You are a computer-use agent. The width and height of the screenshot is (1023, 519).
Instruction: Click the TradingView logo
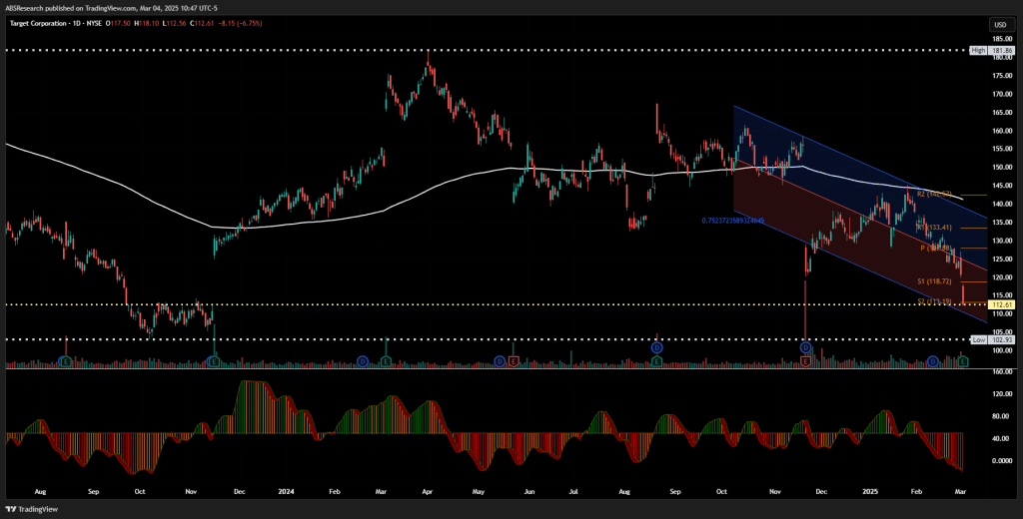(x=22, y=509)
